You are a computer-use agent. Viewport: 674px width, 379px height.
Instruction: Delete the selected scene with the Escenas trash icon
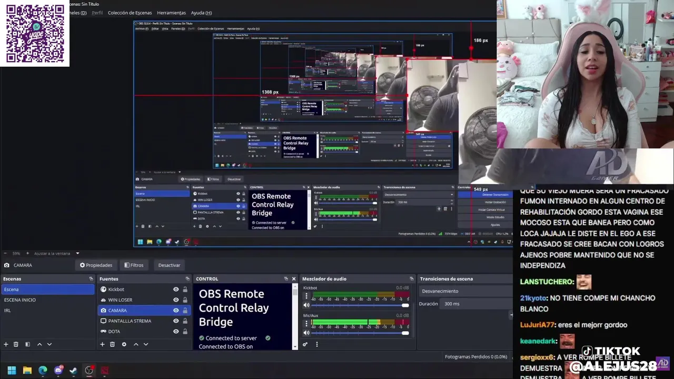(x=16, y=344)
